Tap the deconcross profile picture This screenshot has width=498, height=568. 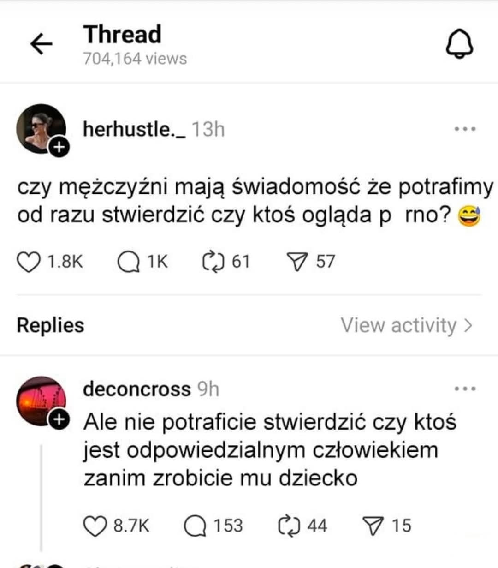click(39, 400)
